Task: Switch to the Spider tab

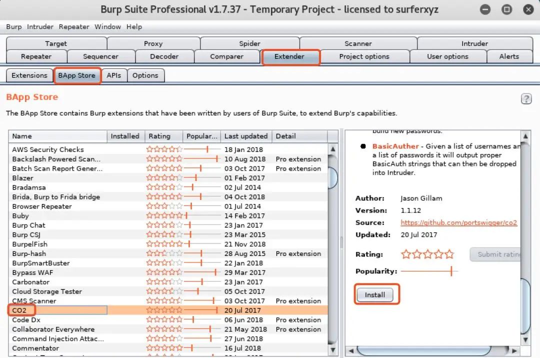Action: tap(249, 43)
